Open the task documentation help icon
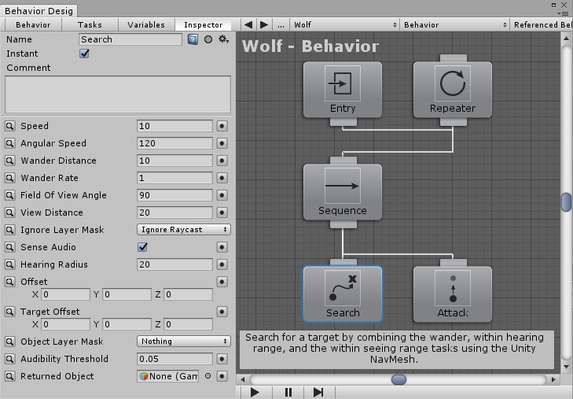The width and height of the screenshot is (573, 399). (x=193, y=39)
